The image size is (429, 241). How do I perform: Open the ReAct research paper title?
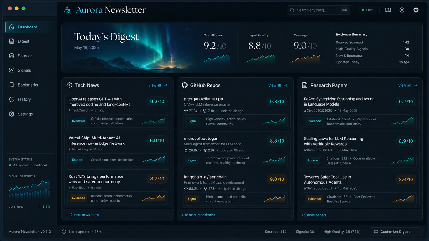339,102
